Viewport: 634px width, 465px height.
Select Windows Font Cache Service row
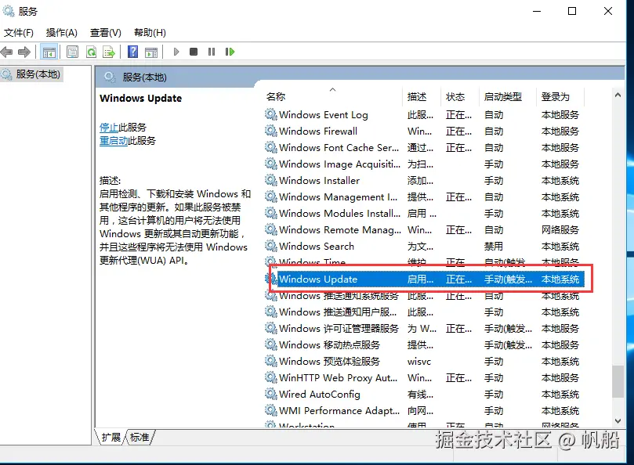[x=425, y=147]
